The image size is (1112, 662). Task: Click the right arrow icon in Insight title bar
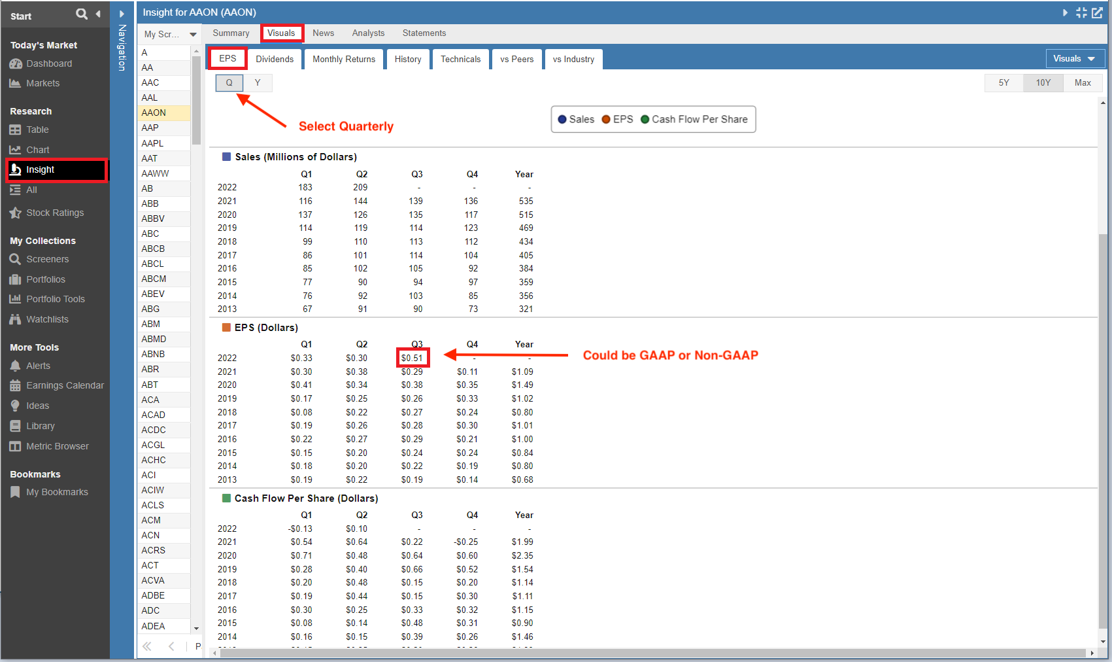coord(1066,12)
